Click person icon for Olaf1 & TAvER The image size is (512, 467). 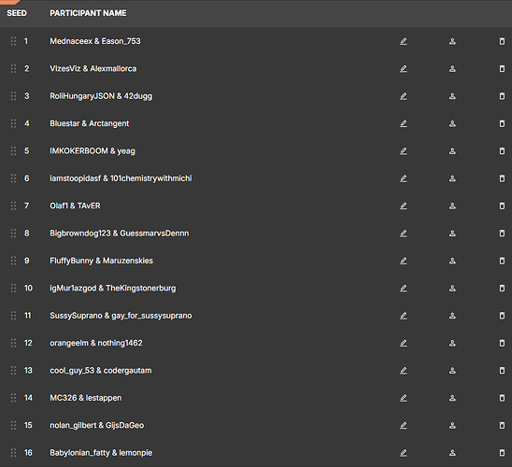(452, 205)
